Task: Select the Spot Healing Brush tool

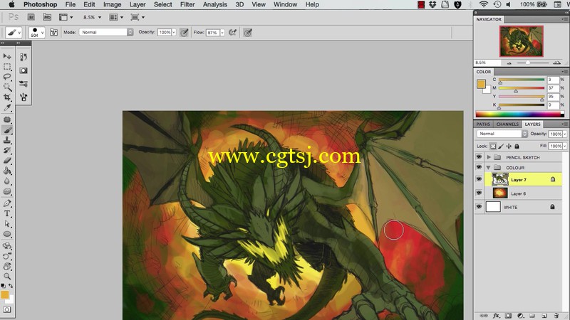Action: tap(7, 119)
